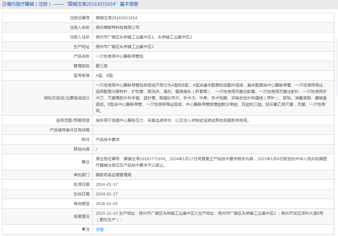Click the 有效期至 label

point(81,204)
